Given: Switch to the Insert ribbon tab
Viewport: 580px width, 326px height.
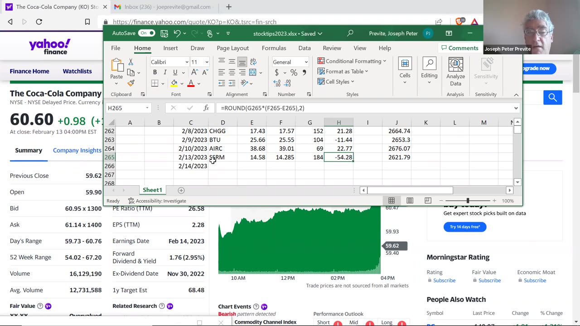Looking at the screenshot, I should click(170, 48).
